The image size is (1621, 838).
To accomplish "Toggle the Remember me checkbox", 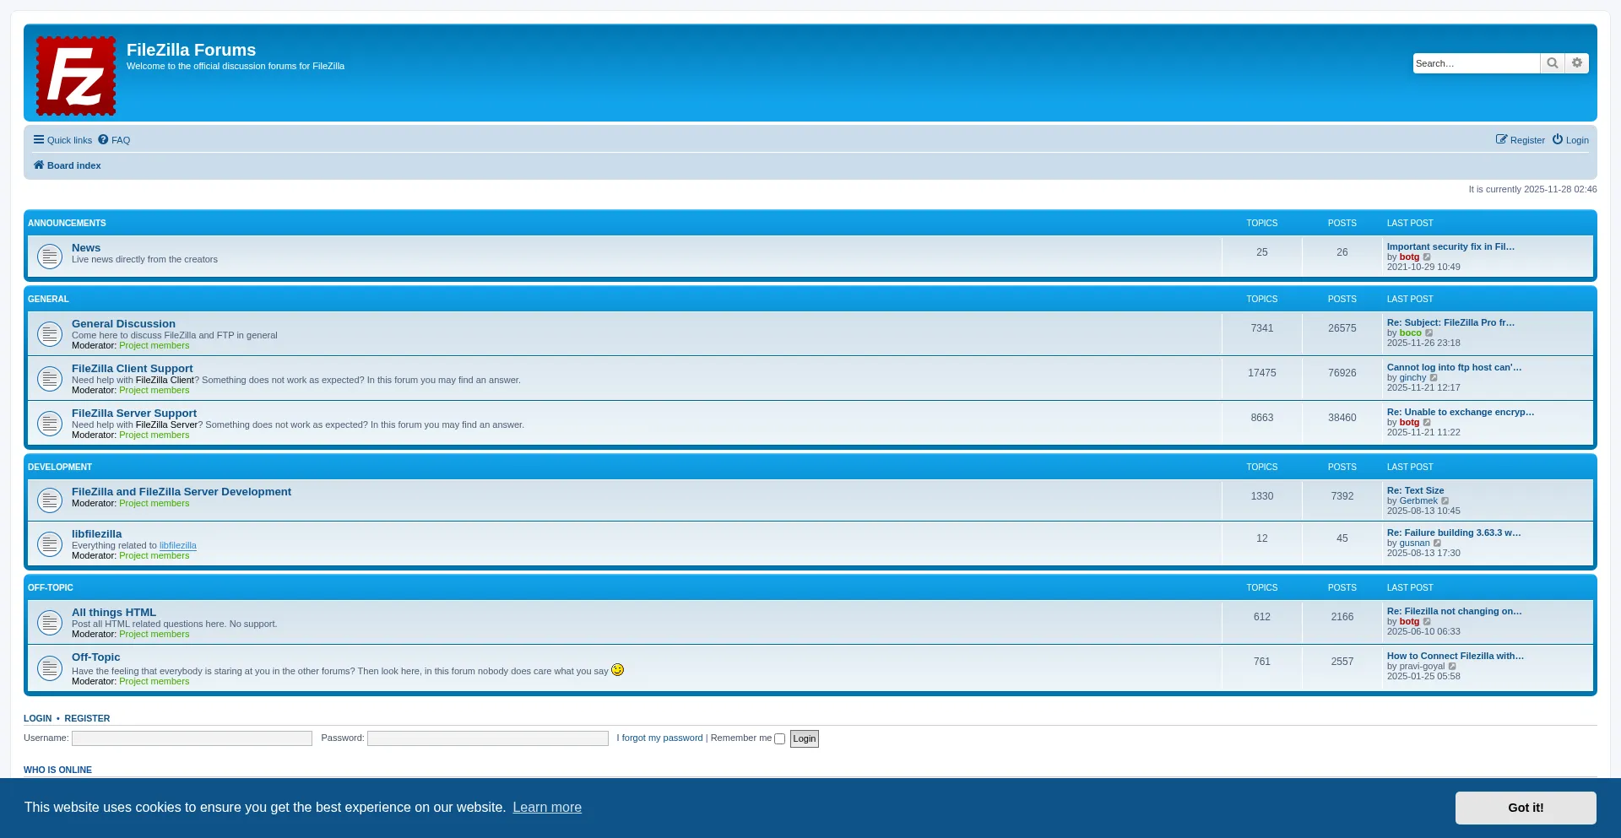I will pos(780,739).
